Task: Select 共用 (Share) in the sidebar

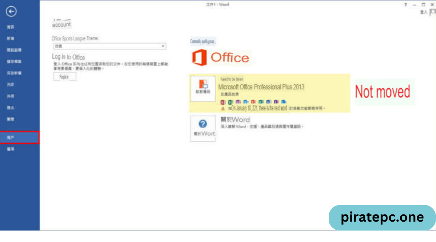Action: pyautogui.click(x=11, y=96)
